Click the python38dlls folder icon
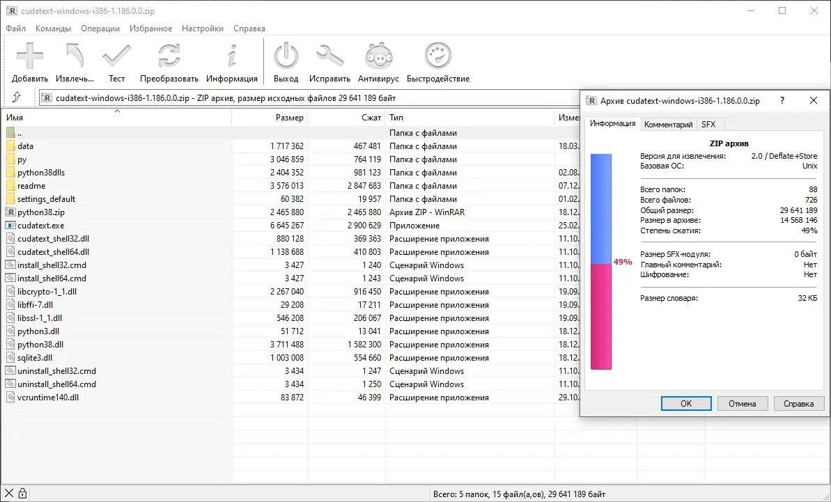This screenshot has height=502, width=831. tap(10, 173)
